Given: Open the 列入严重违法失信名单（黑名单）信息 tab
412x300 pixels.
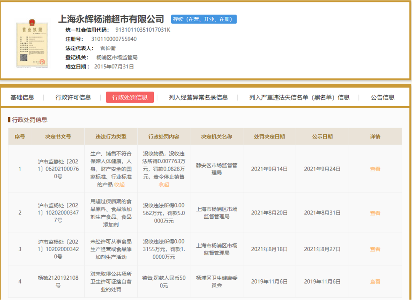Looking at the screenshot, I should (299, 97).
